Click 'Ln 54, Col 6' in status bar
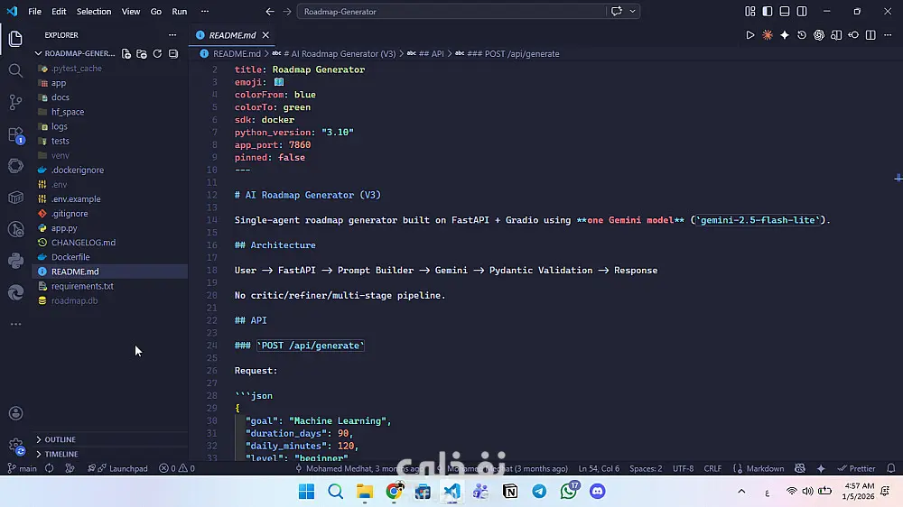The image size is (903, 507). (599, 468)
